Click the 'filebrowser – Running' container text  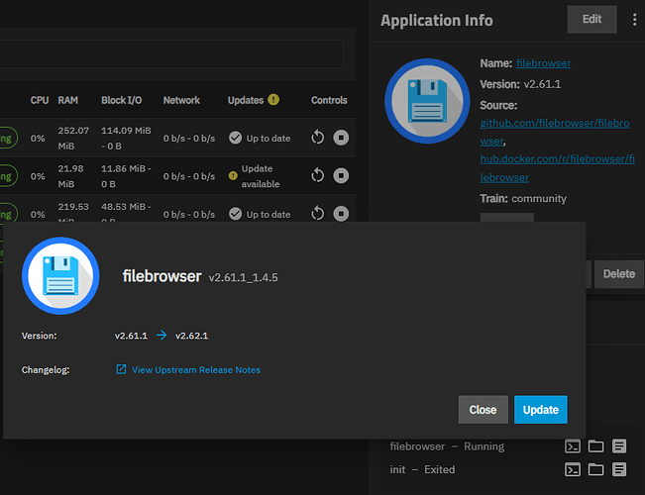(447, 446)
